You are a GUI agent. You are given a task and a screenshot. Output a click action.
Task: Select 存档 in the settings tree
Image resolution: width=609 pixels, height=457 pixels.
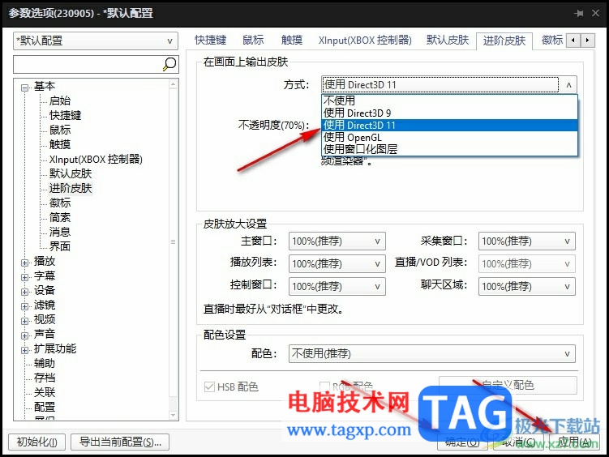point(45,378)
